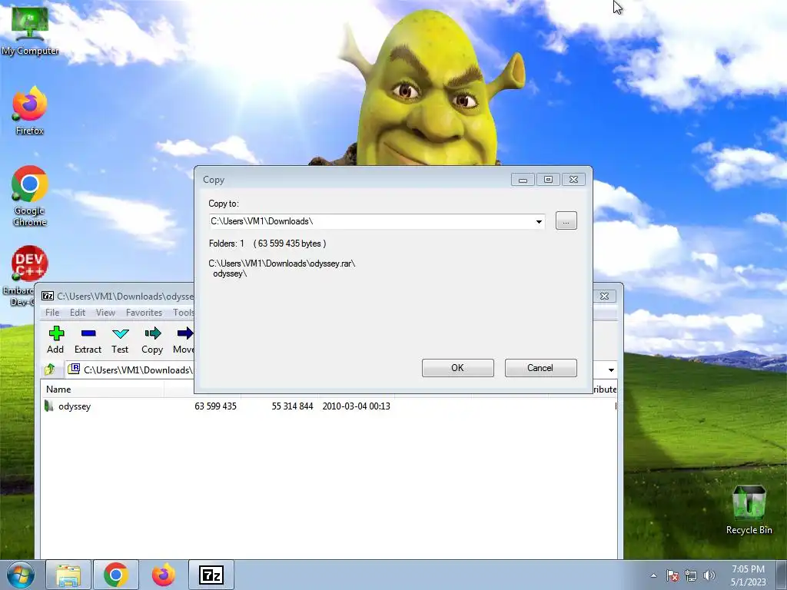Click the odyssey name in file list
This screenshot has width=787, height=590.
(75, 406)
